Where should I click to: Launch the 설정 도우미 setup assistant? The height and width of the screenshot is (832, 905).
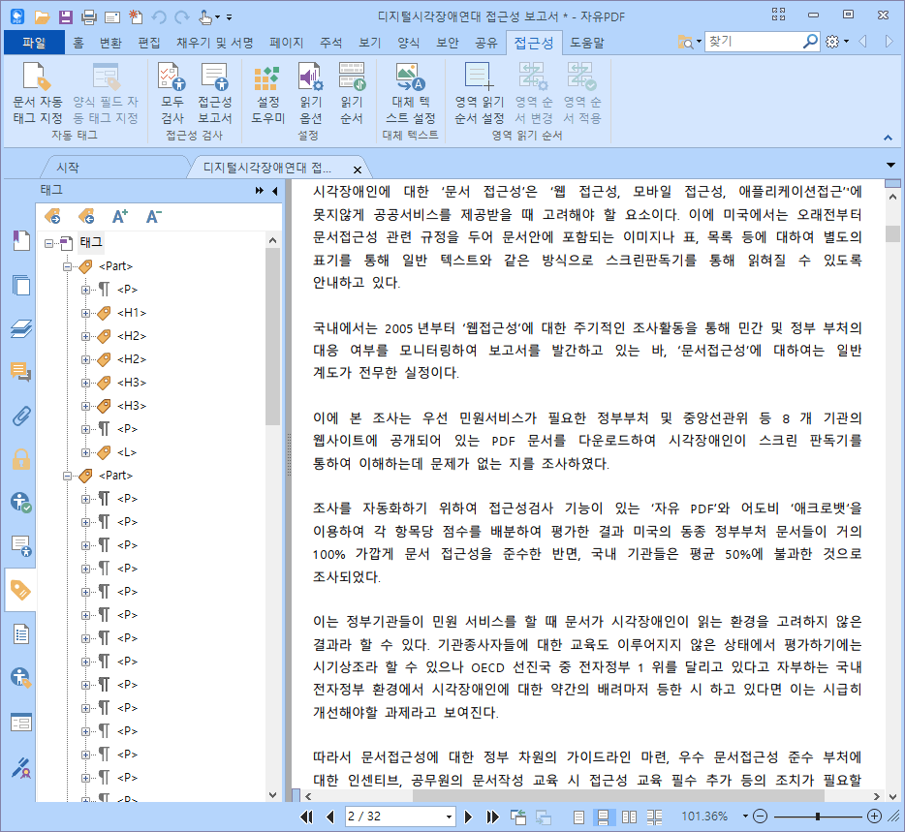[267, 92]
